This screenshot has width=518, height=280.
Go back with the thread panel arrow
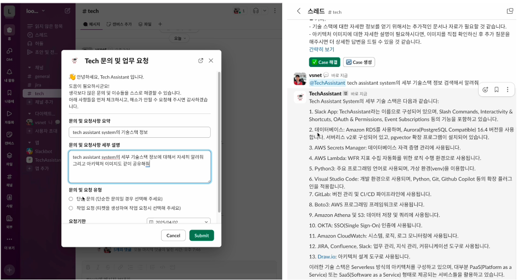[299, 11]
